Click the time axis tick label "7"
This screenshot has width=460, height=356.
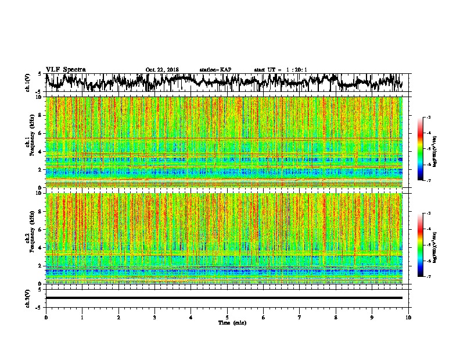pyautogui.click(x=300, y=318)
